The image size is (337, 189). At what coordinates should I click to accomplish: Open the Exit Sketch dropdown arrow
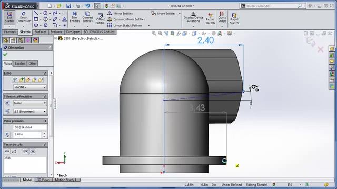(x=9, y=26)
